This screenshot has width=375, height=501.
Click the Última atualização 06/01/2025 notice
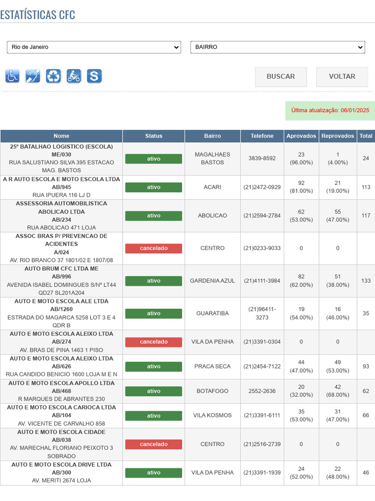[330, 111]
